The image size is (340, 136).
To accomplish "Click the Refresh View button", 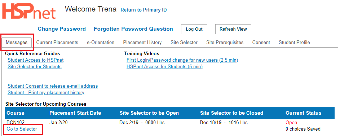I will click(233, 29).
